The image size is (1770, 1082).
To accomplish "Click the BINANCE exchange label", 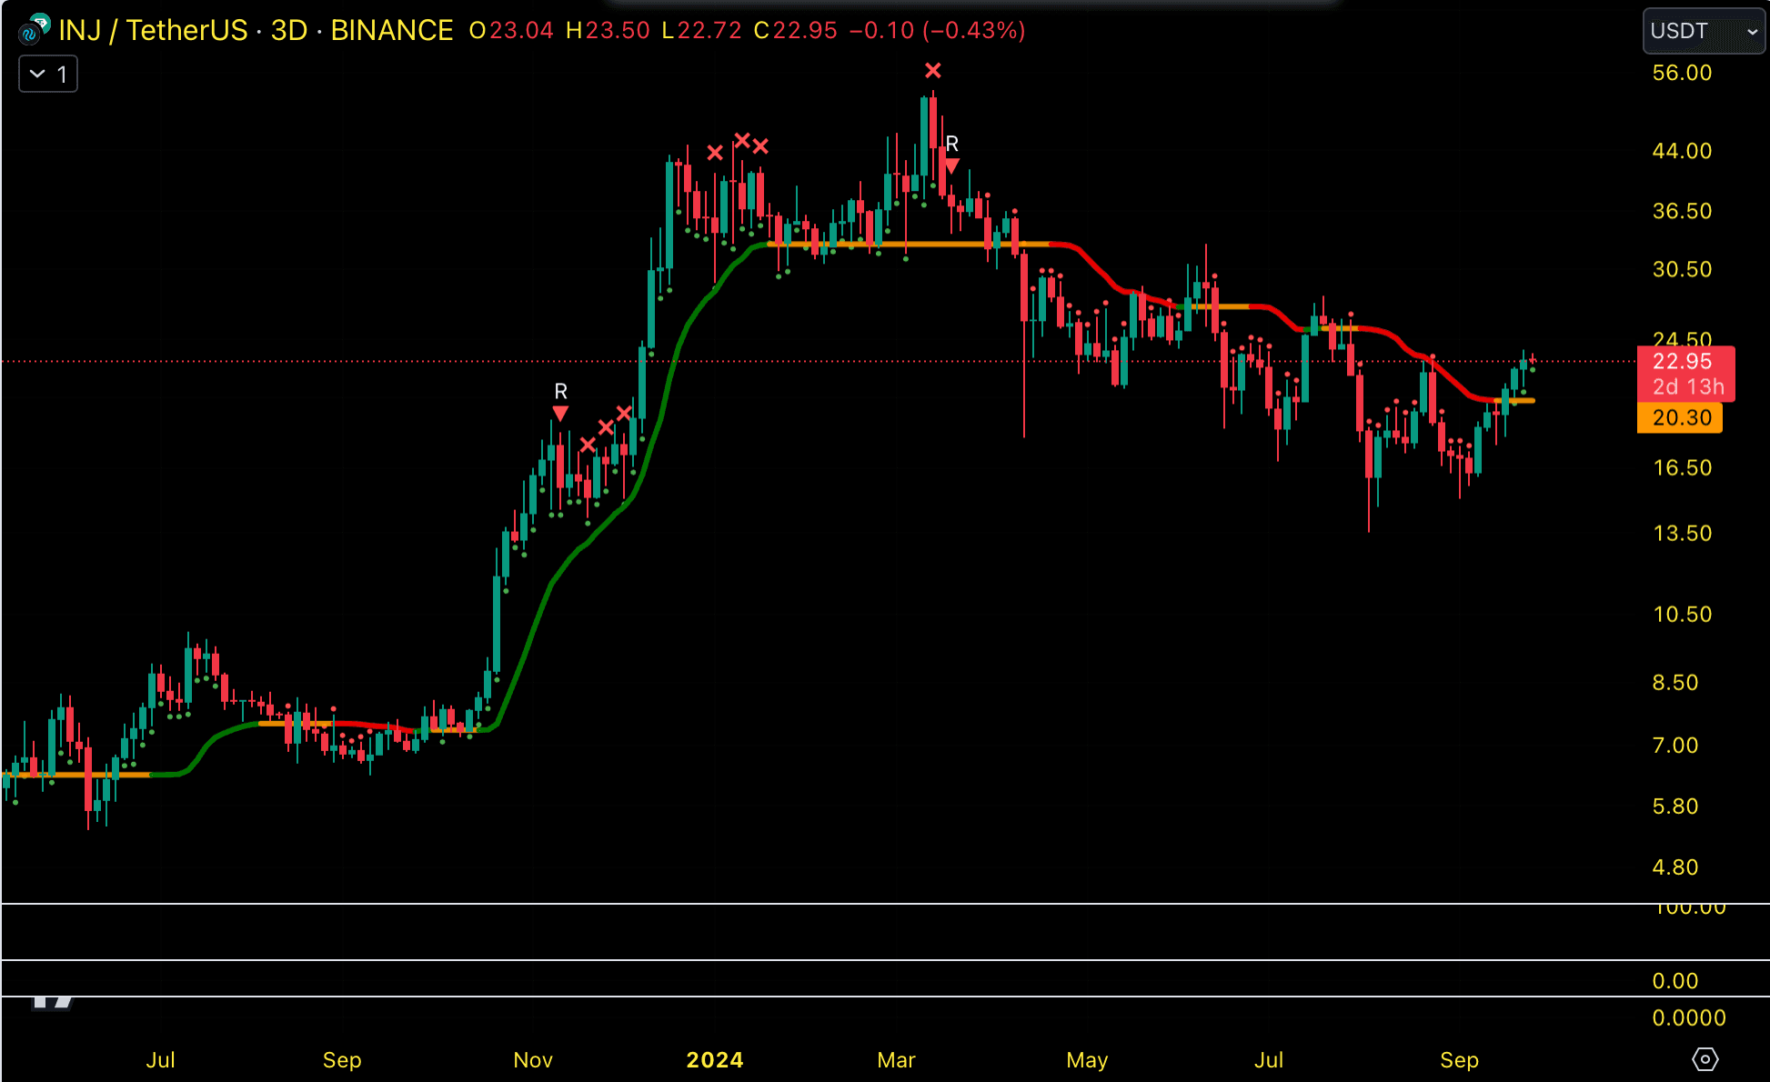I will [x=392, y=31].
